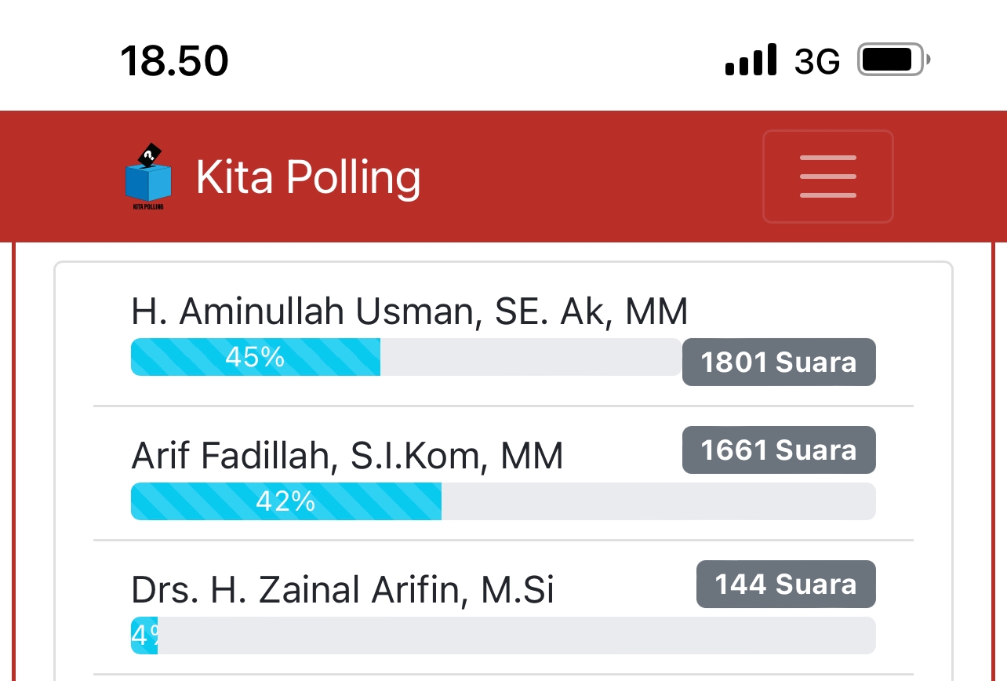
Task: Click candidate Arif Fadillah name
Action: [x=347, y=456]
